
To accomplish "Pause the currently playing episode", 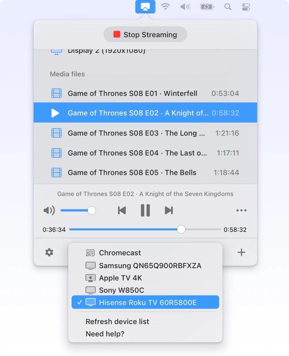I will tap(145, 210).
